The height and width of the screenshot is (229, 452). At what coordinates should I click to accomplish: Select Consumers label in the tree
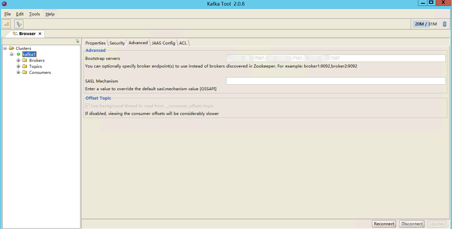point(40,72)
